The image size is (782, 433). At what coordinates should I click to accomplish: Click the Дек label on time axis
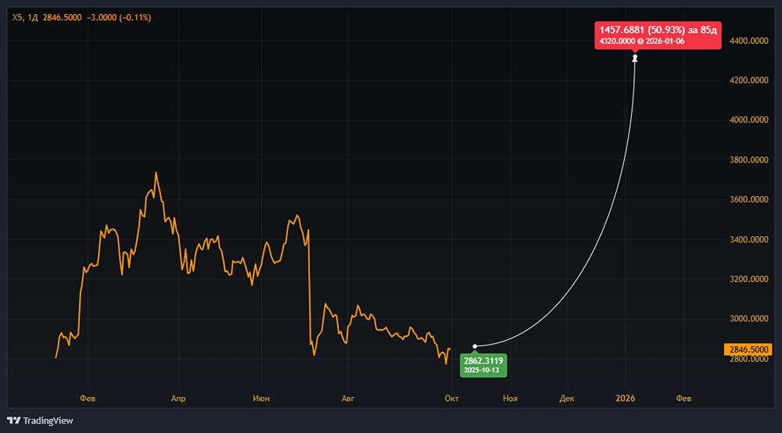pos(566,399)
